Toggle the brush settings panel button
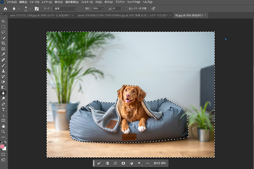Viewport: 254px width, 169px height. (37, 9)
